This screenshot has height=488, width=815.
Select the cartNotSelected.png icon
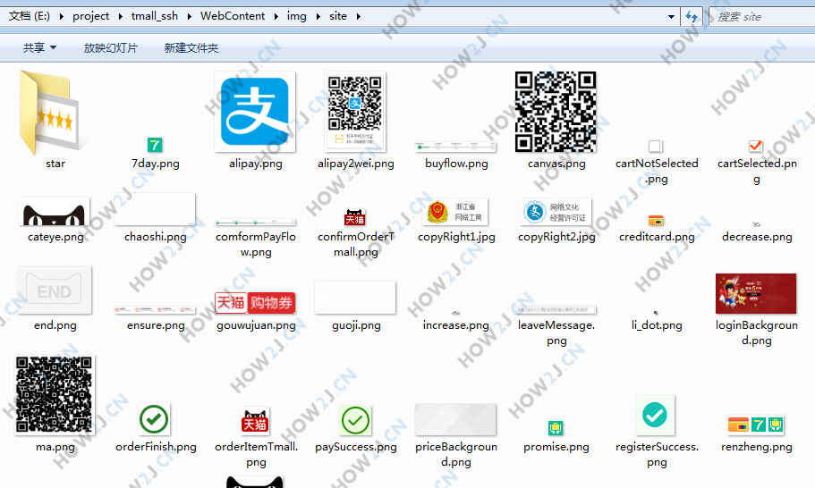pos(656,147)
